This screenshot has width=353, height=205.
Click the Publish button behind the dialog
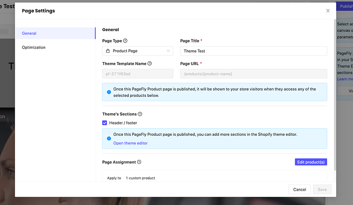[x=345, y=6]
